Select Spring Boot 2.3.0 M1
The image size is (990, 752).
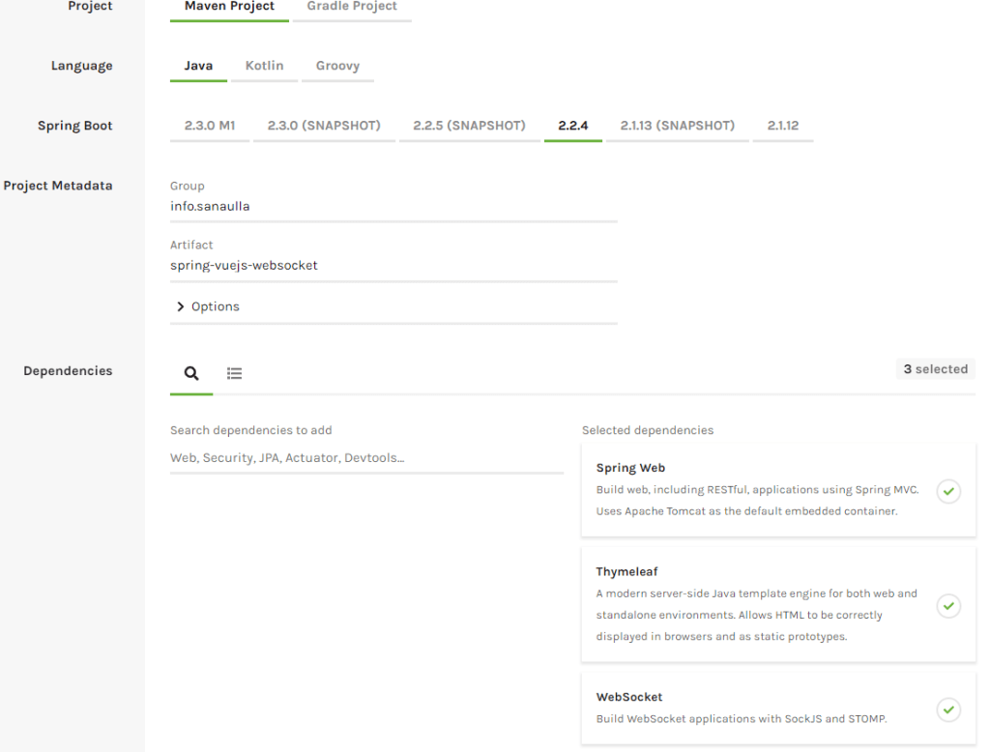pos(210,126)
